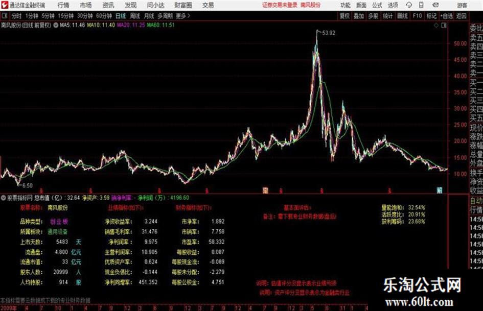The height and width of the screenshot is (311, 483).
Task: Click the 净利同增率 value 451.352
Action: pos(148,282)
